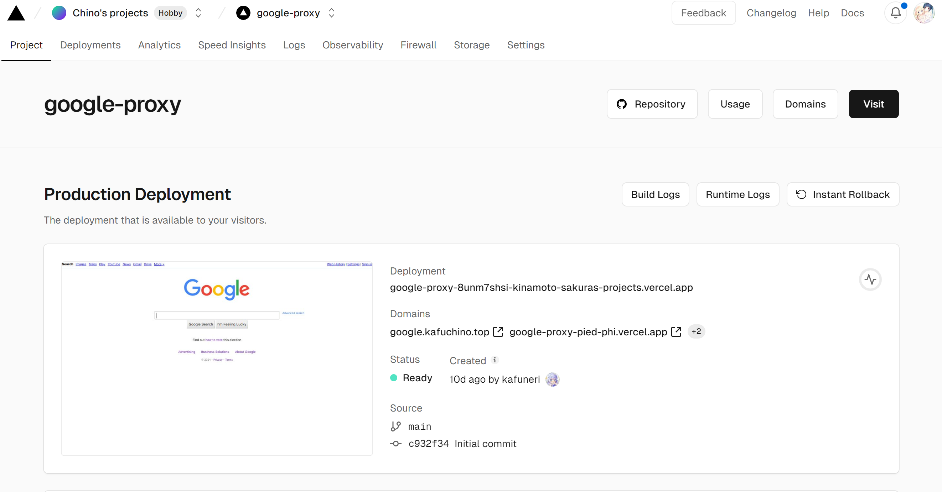This screenshot has width=942, height=492.
Task: Switch to the Settings tab
Action: [526, 45]
